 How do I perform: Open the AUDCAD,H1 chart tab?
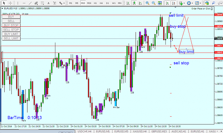coord(179,132)
